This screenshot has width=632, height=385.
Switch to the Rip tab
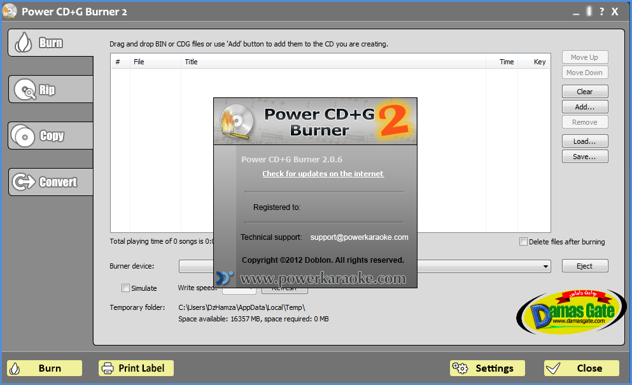(51, 89)
